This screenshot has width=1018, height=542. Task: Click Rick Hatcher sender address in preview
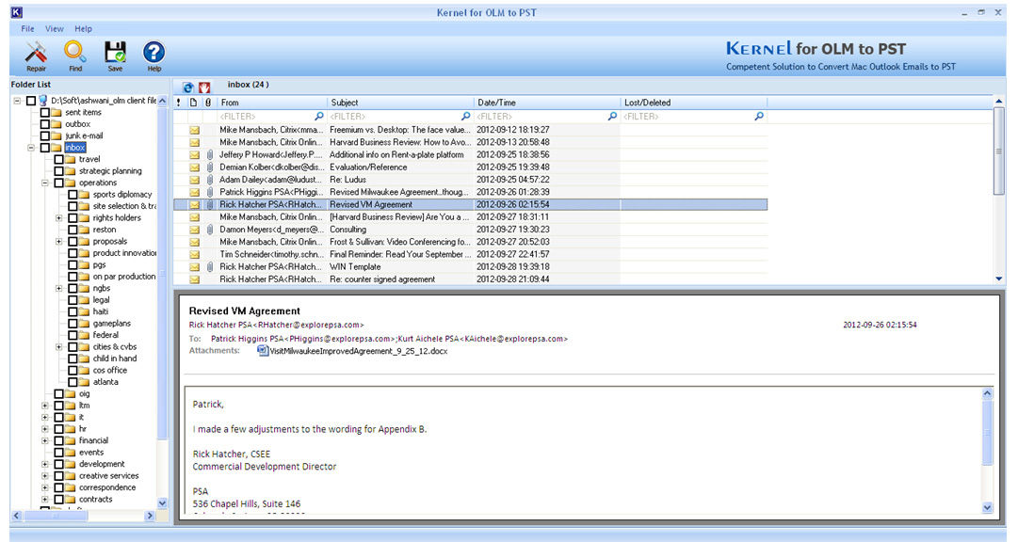(x=276, y=325)
